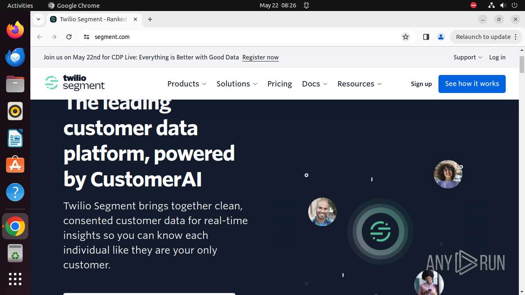Open the Pricing page
The width and height of the screenshot is (525, 295).
[x=280, y=84]
